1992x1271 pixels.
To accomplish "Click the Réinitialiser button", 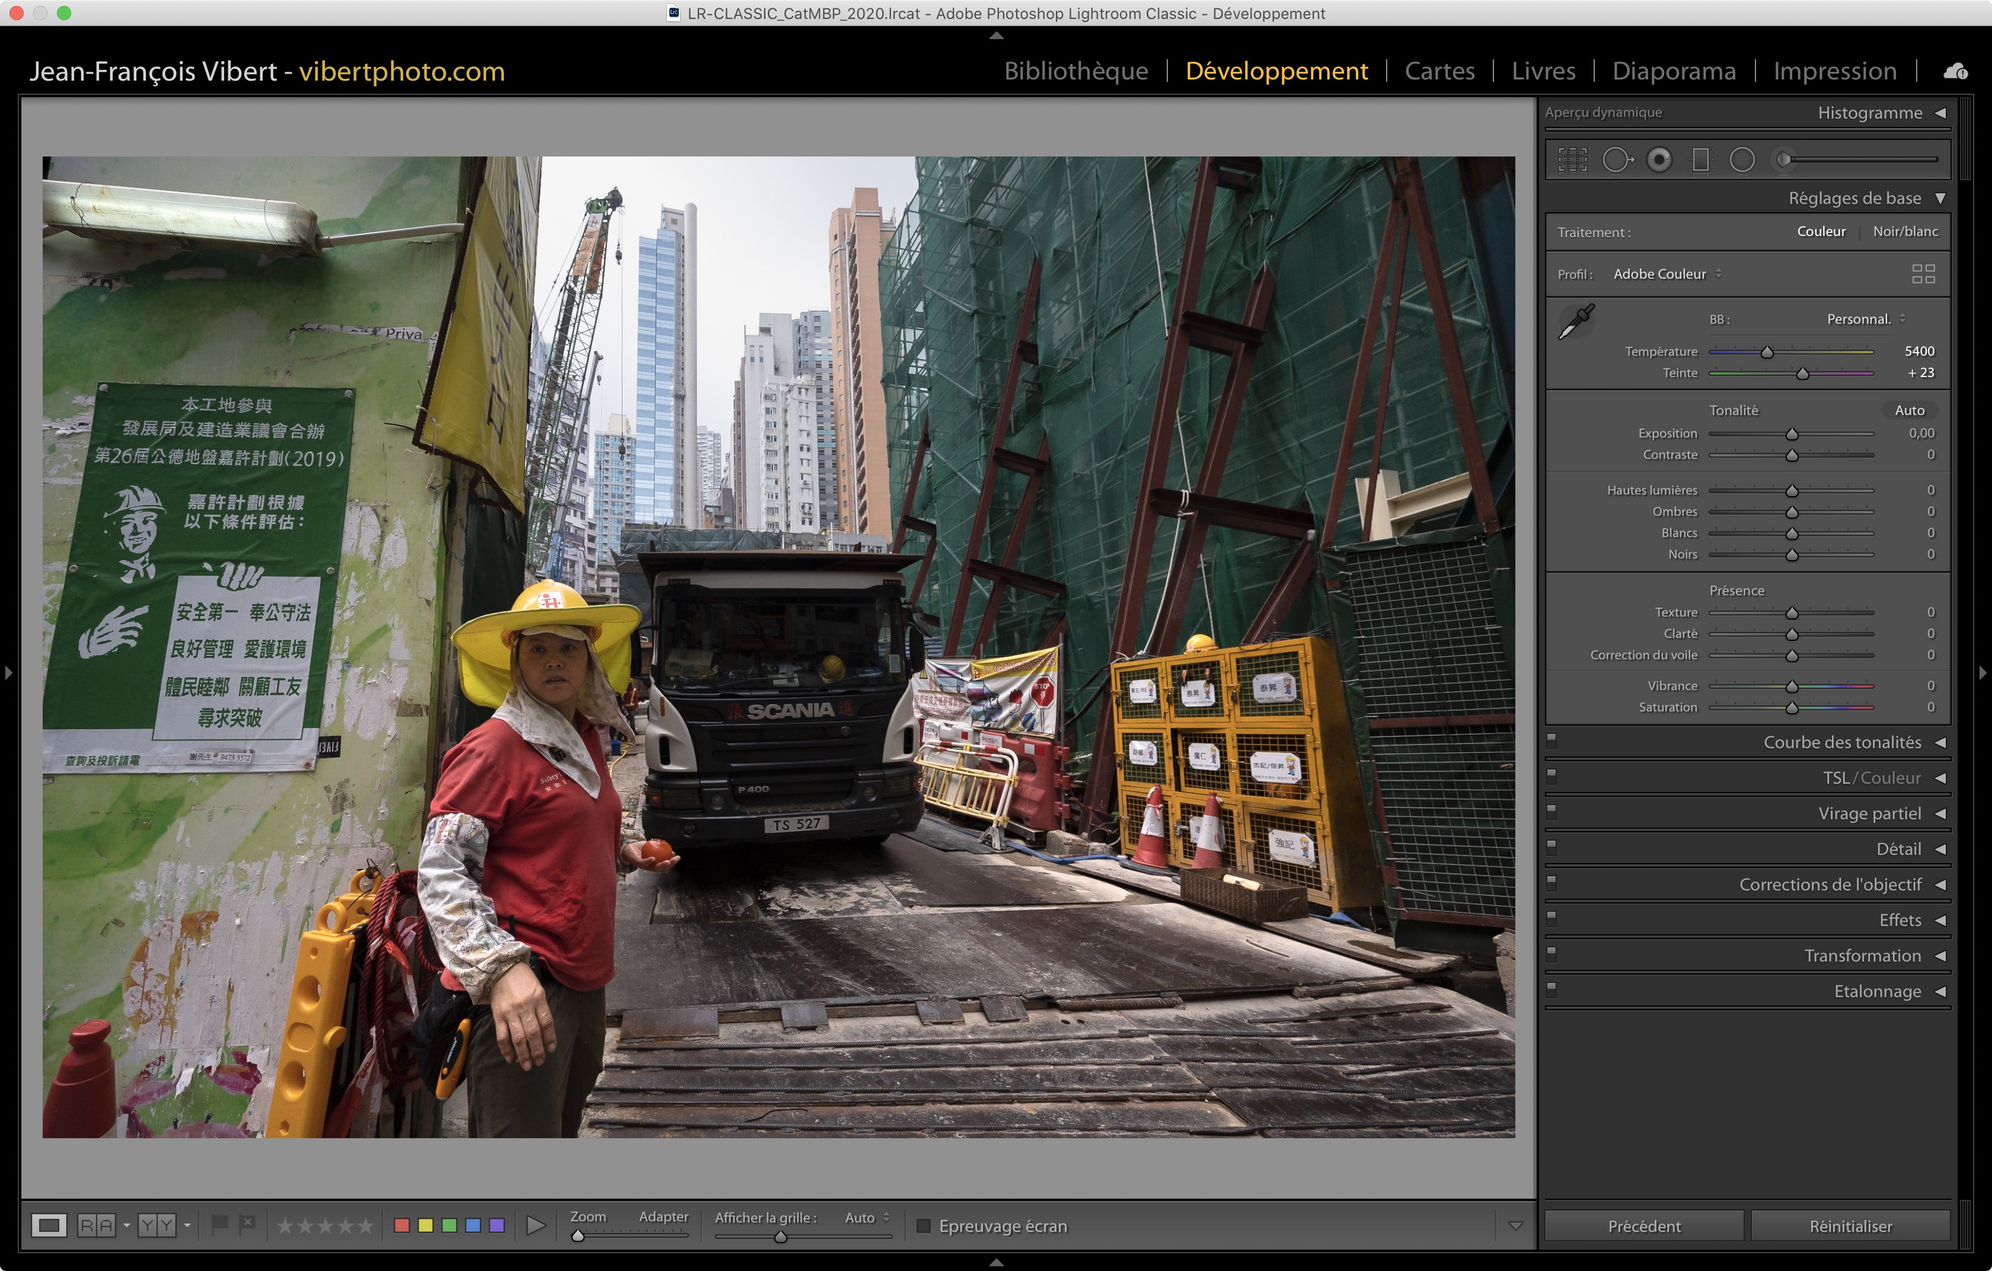I will coord(1850,1225).
